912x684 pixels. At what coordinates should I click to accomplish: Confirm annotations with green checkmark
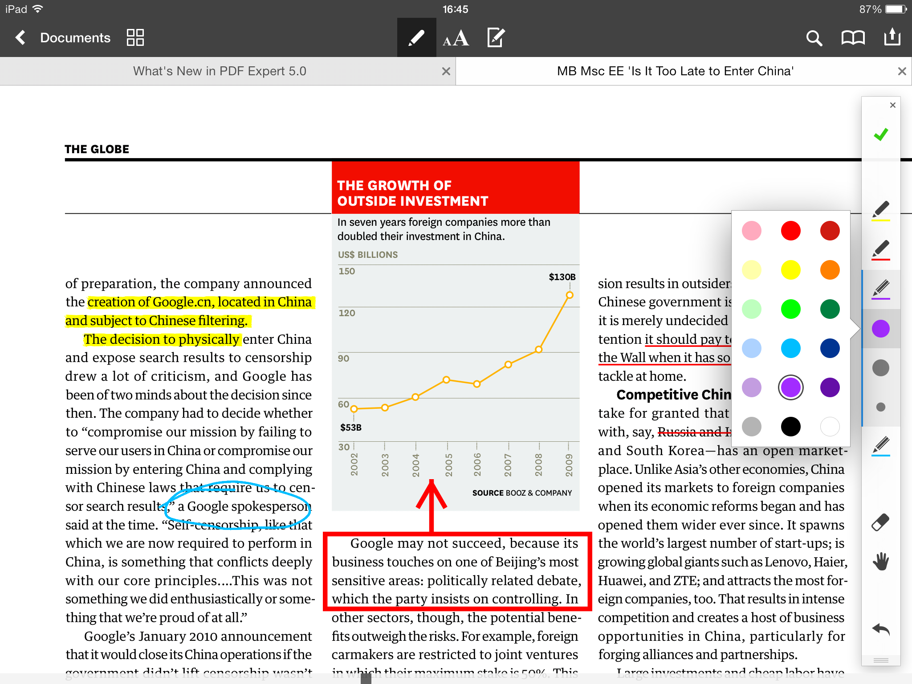click(x=880, y=134)
